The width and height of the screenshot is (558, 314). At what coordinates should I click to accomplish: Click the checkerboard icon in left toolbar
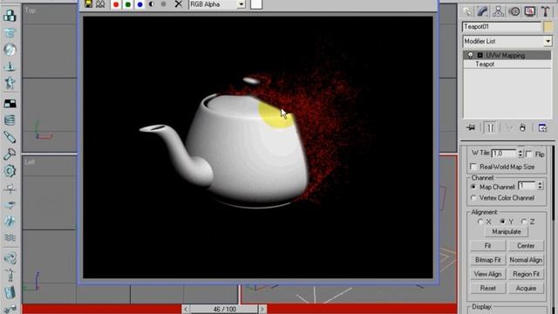pos(10,104)
